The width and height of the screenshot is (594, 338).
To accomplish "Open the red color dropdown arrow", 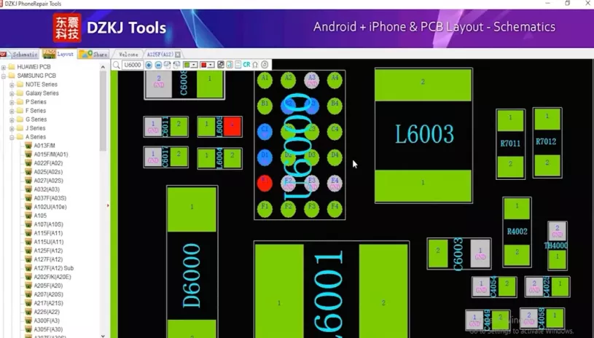I will coord(211,65).
